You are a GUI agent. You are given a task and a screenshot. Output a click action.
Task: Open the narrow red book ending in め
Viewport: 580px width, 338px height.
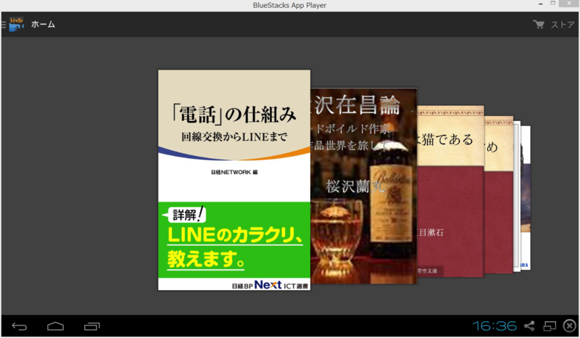499,194
